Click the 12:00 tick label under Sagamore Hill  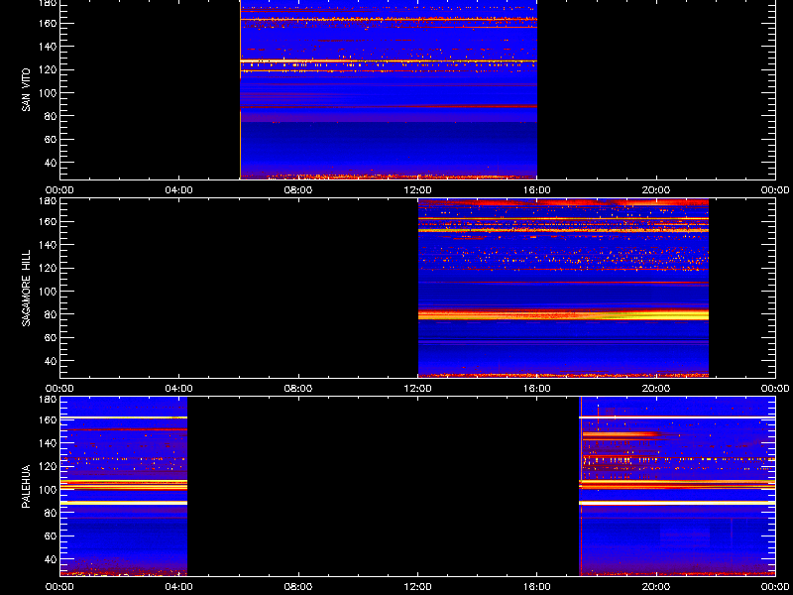[x=417, y=389]
